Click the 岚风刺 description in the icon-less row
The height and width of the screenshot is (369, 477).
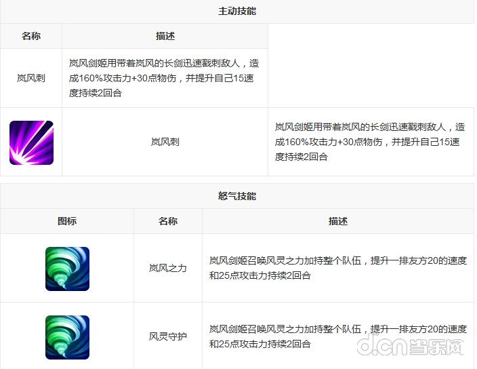coord(164,78)
